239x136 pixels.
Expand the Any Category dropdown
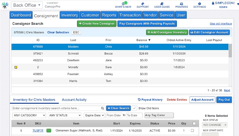(28, 115)
